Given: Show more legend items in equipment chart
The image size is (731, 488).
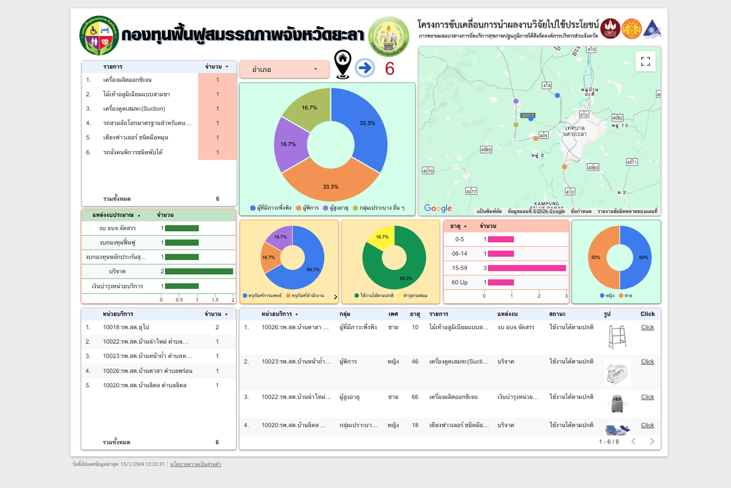Looking at the screenshot, I should tap(335, 297).
